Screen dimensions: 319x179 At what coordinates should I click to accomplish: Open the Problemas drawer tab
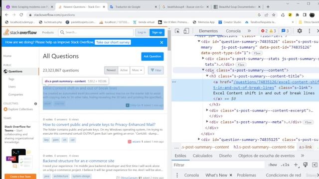click(246, 175)
